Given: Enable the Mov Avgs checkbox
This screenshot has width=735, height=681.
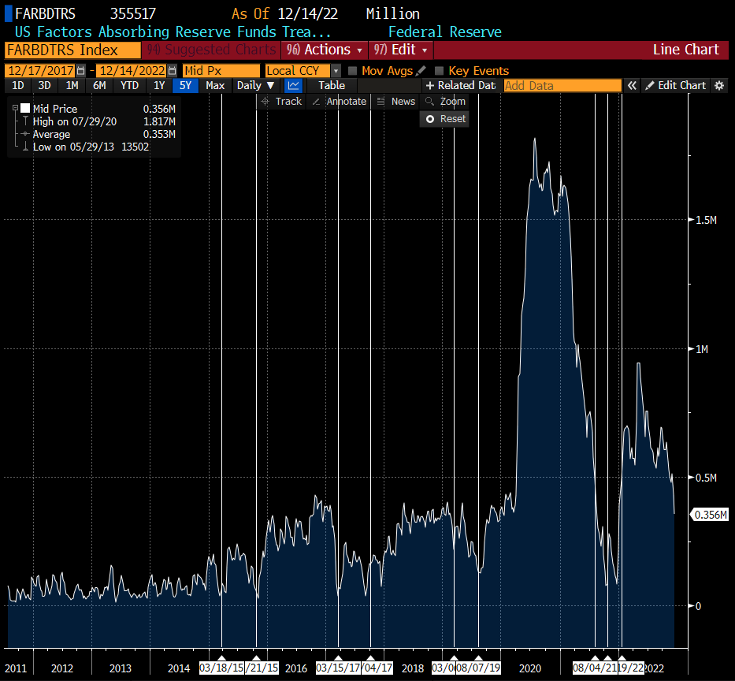Looking at the screenshot, I should point(353,71).
